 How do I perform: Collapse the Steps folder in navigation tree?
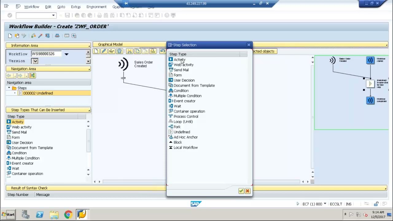coord(9,88)
